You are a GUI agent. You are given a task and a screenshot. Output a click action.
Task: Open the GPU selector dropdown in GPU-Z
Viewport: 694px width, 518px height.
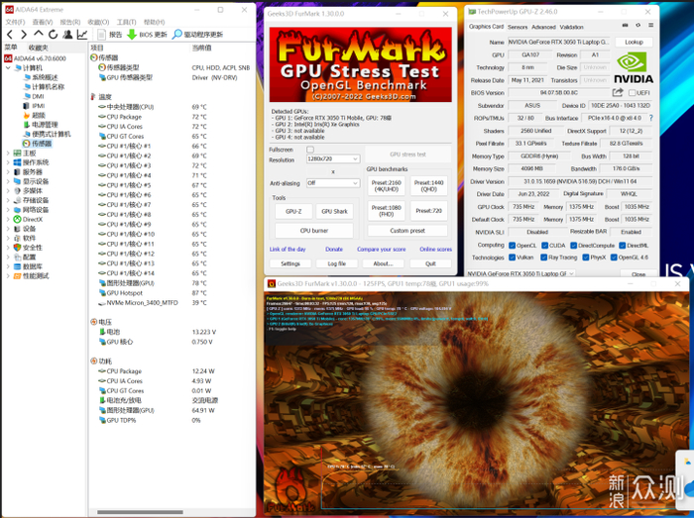pyautogui.click(x=520, y=273)
